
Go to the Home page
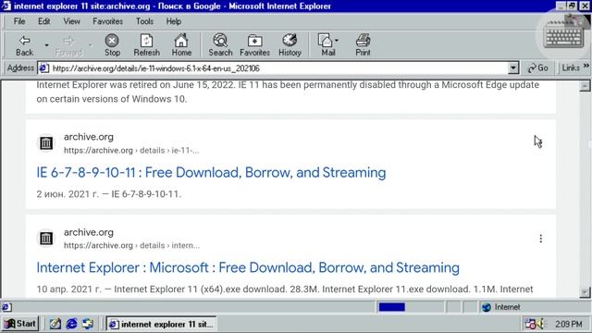point(181,45)
